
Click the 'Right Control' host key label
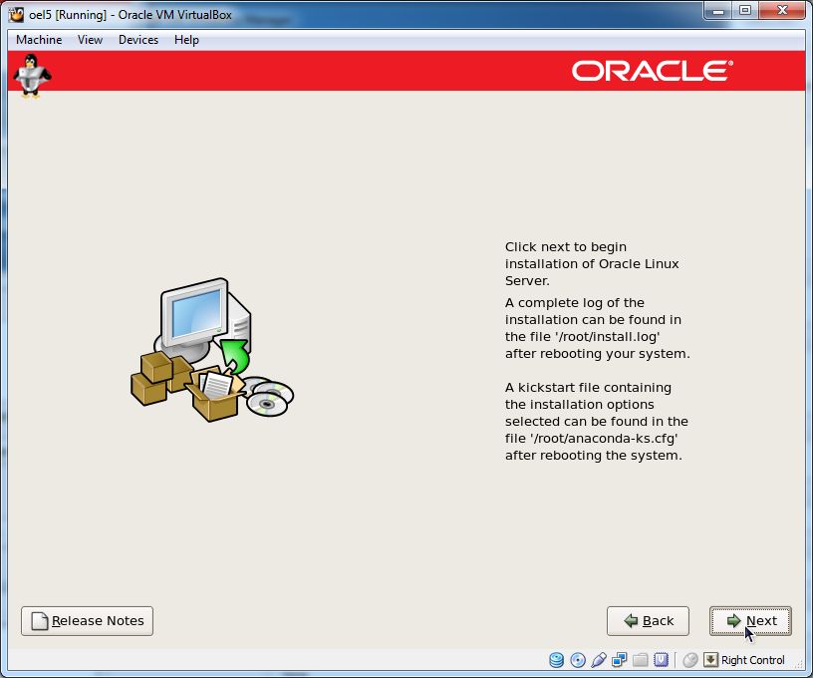click(x=753, y=660)
